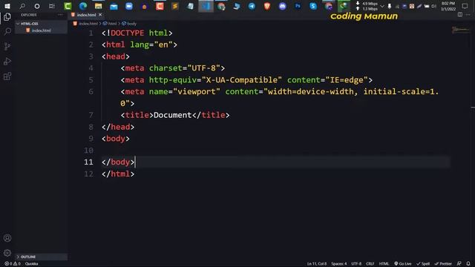Open the Accounts menu icon
Viewport: 475px width, 267px height.
[x=7, y=238]
